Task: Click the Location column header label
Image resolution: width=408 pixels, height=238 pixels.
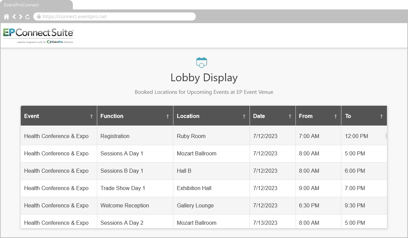Action: 188,116
